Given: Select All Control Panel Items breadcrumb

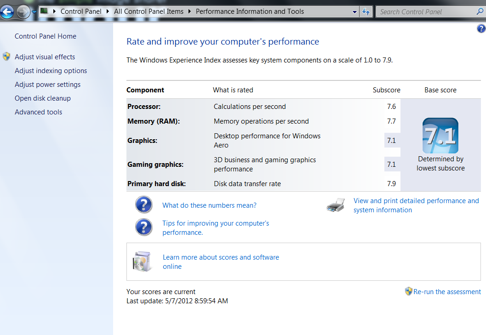Looking at the screenshot, I should coord(149,11).
